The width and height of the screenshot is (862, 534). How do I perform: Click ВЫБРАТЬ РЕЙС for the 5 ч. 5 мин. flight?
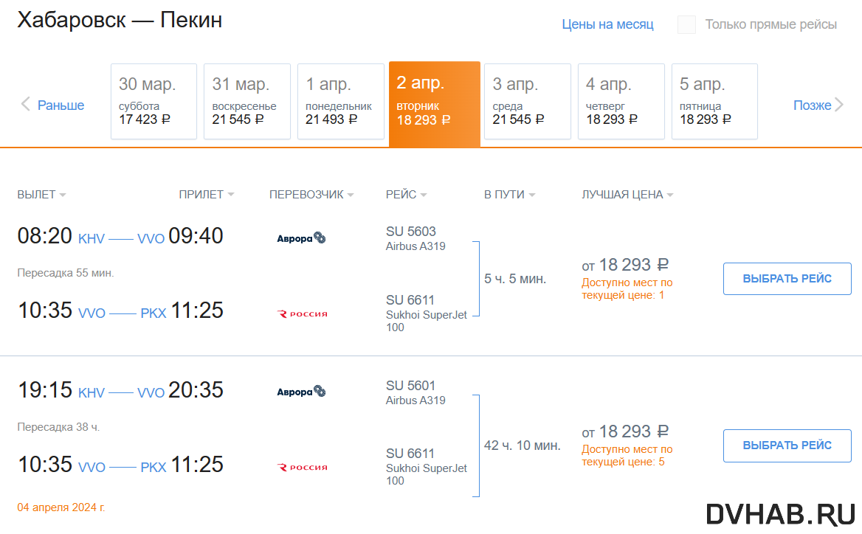point(787,279)
